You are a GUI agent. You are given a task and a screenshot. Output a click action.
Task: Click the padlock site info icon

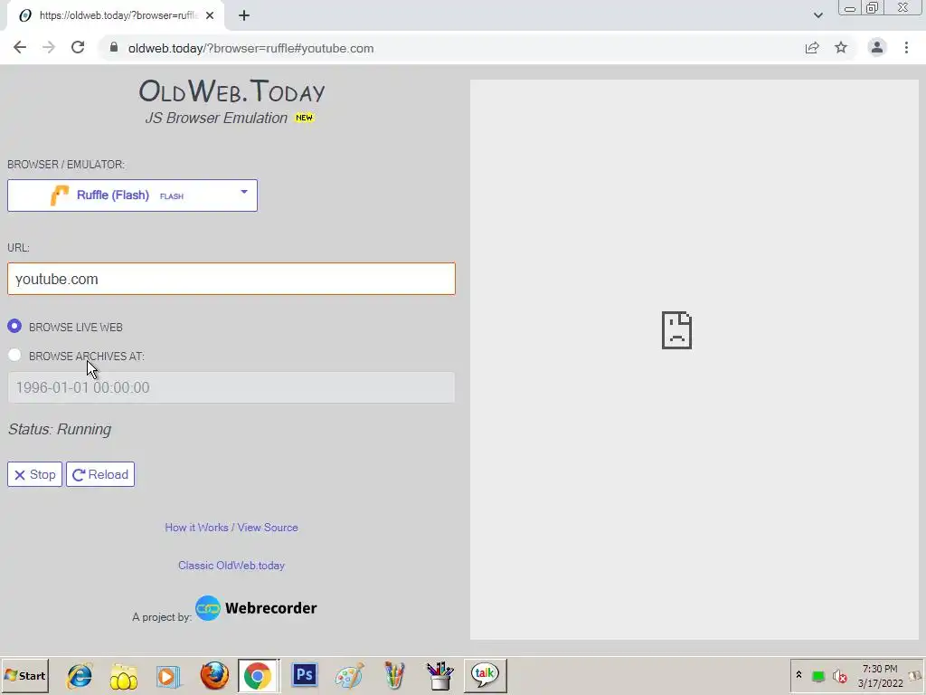(x=114, y=48)
